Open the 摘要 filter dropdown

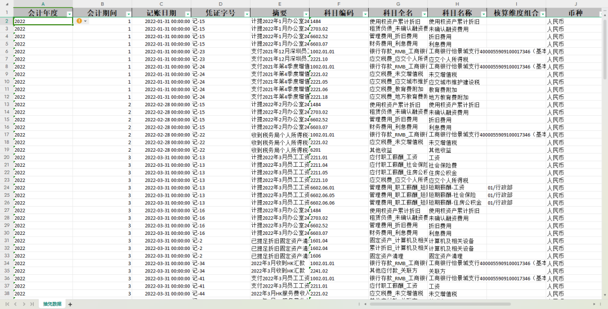coord(306,14)
